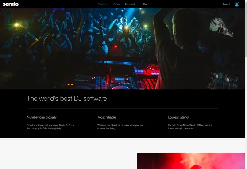Select the headline 'The world's best DJ software'
The image size is (247, 169).
pos(67,99)
